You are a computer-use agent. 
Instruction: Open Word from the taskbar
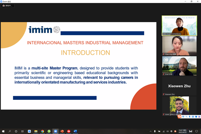(x=75, y=131)
